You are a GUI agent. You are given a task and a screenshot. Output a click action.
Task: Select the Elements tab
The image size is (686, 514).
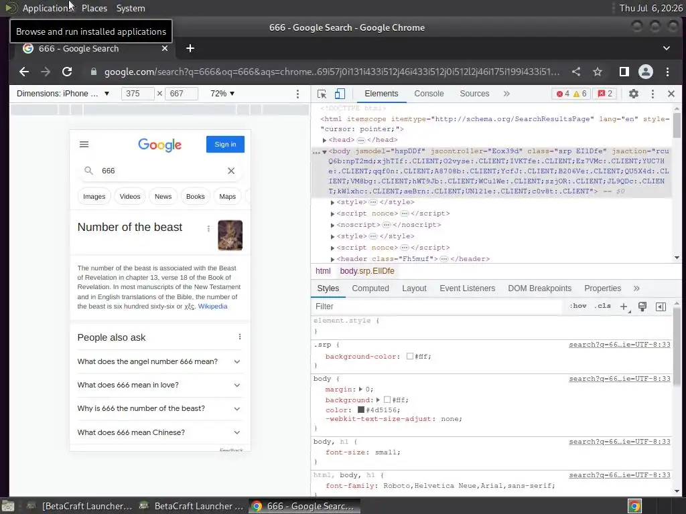coord(381,94)
